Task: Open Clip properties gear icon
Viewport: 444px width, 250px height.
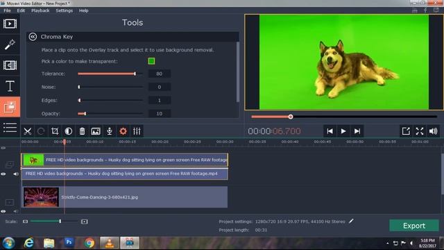Action: point(123,131)
